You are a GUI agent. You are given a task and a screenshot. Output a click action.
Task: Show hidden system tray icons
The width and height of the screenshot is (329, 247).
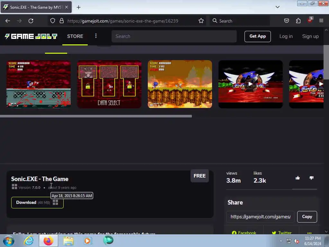pos(281,241)
